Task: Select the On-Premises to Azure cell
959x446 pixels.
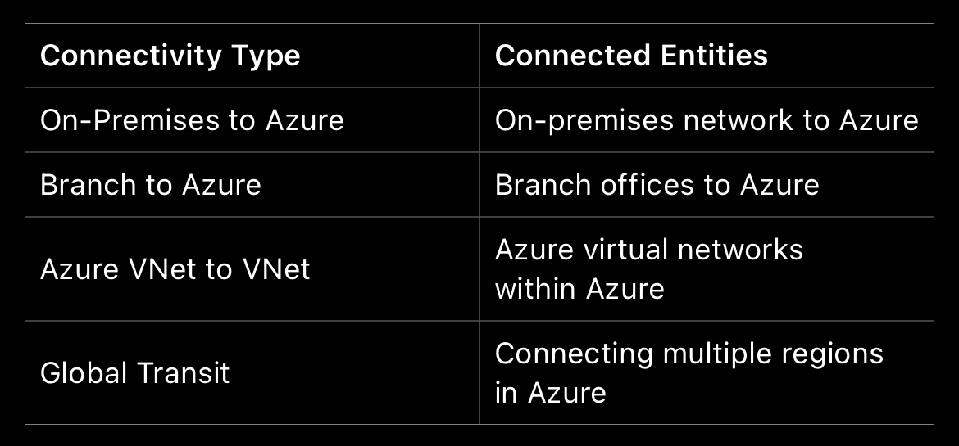Action: (x=192, y=120)
